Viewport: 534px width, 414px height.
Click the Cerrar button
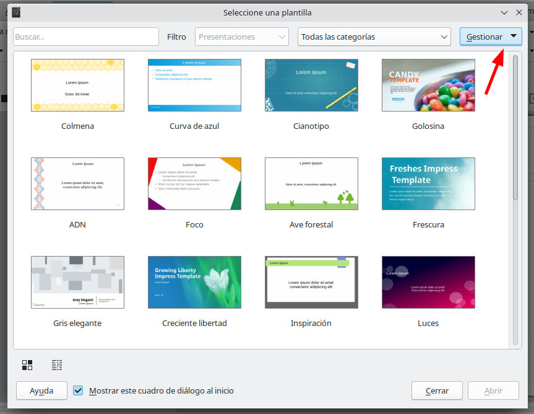(x=437, y=390)
